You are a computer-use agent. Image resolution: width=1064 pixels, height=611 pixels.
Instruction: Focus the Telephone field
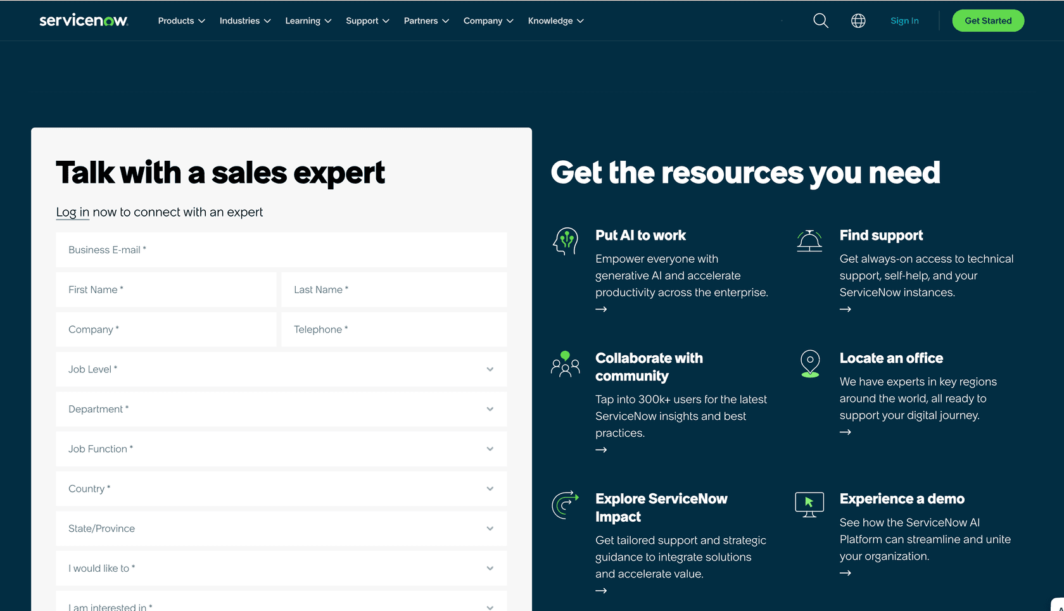[394, 329]
